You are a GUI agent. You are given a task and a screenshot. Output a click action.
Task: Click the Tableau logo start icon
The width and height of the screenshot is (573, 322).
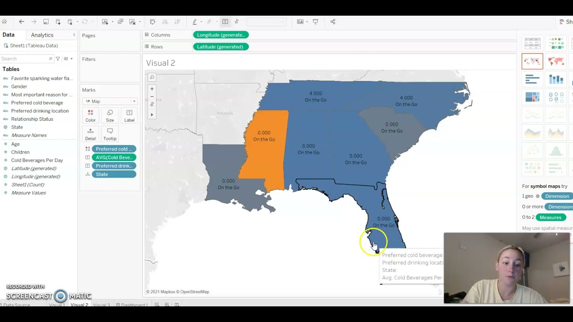tap(4, 21)
